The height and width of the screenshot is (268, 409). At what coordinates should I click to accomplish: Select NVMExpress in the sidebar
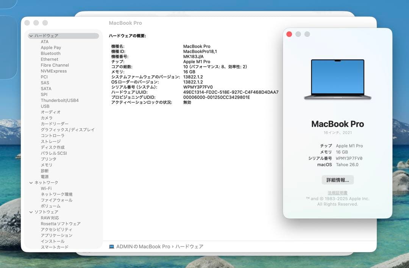54,71
